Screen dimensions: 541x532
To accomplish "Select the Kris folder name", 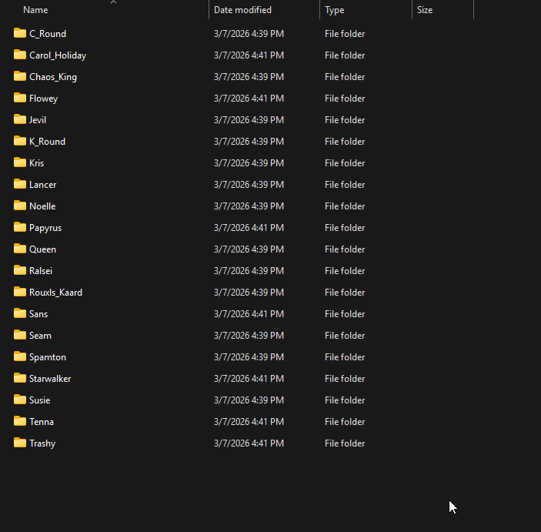I will tap(37, 163).
